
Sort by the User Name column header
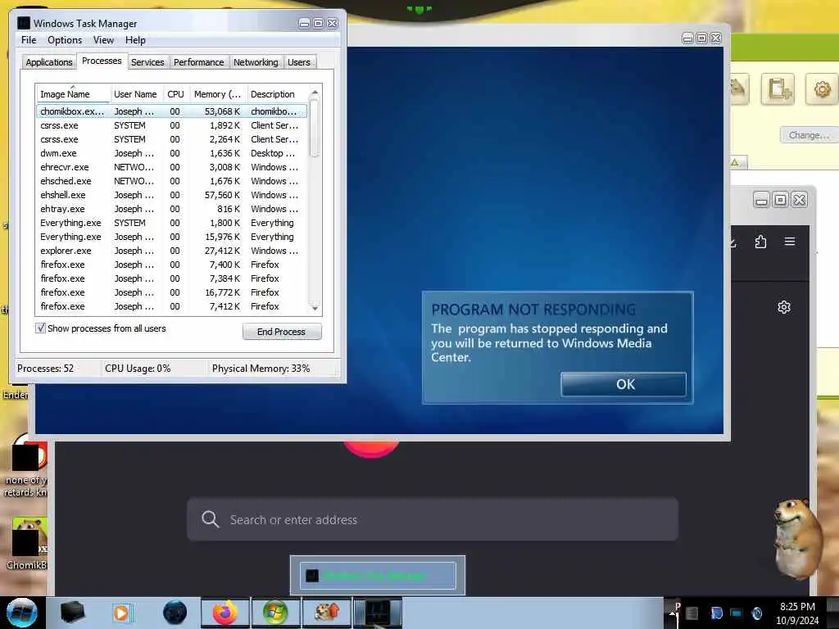click(x=136, y=94)
